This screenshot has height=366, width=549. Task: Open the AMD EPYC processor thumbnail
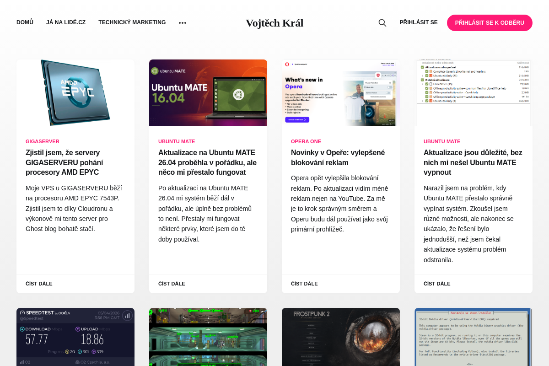tap(75, 92)
